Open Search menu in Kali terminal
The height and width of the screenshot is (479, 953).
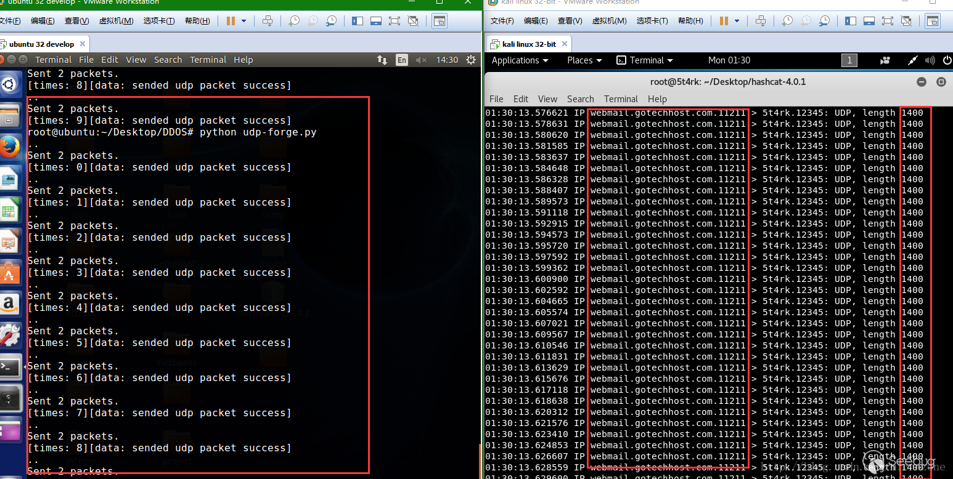581,99
